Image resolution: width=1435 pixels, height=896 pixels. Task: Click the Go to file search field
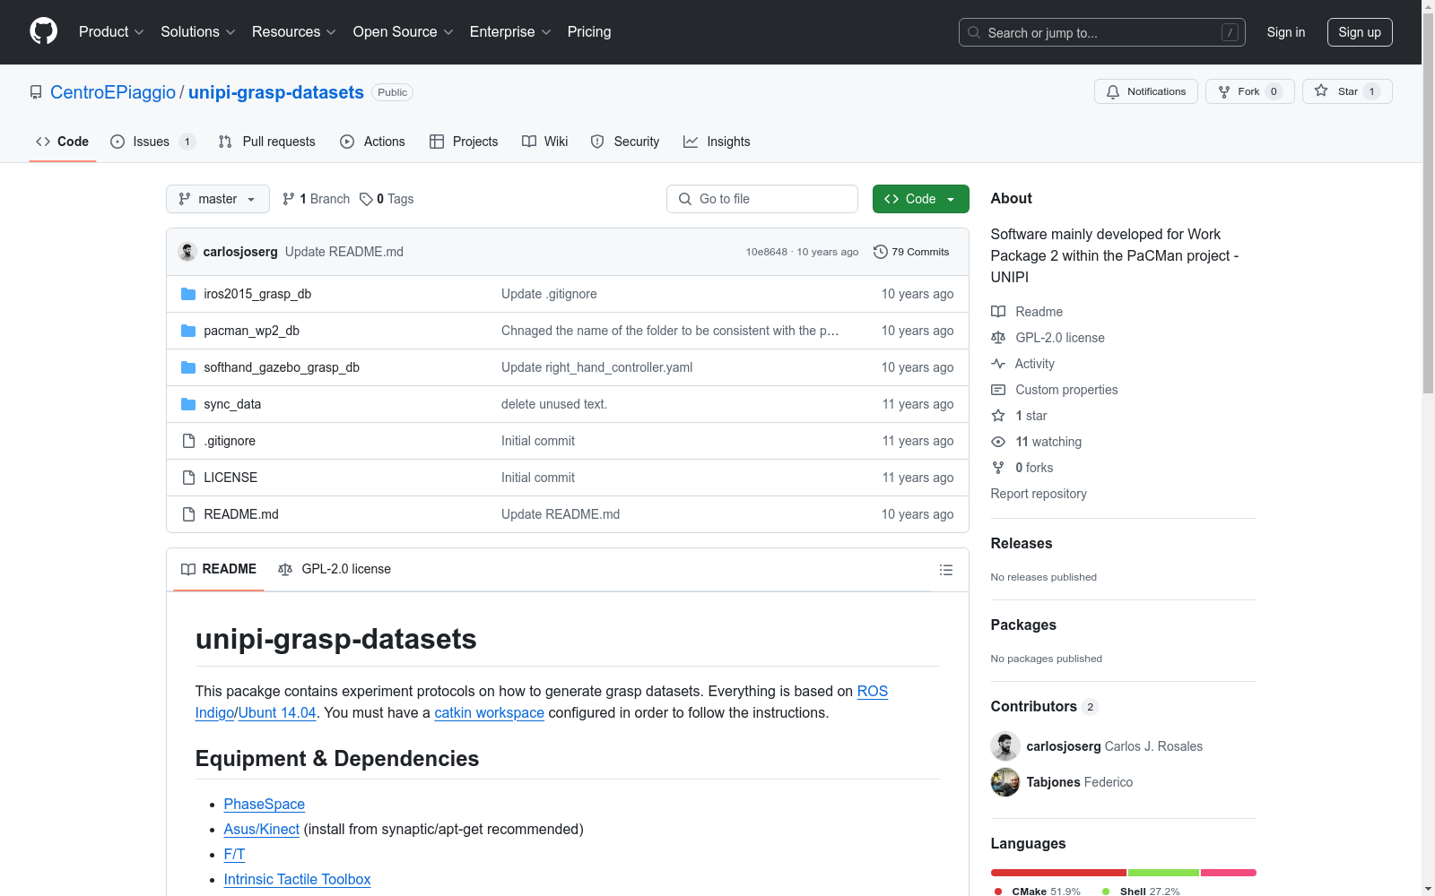(x=762, y=199)
